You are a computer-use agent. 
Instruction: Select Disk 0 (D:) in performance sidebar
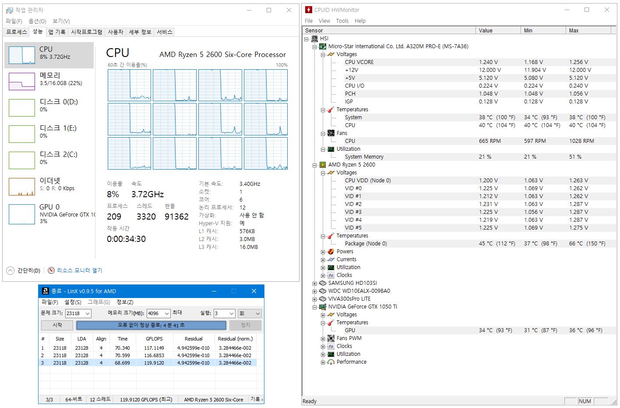tap(49, 108)
